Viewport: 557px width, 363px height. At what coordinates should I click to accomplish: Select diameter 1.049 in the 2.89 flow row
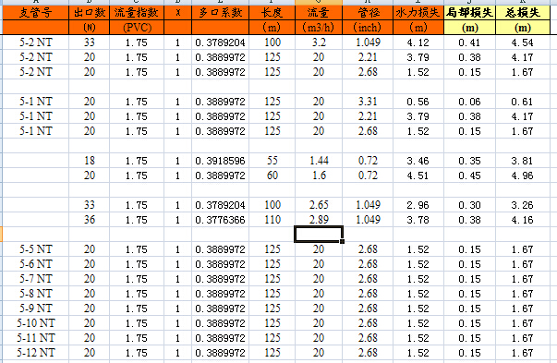(x=368, y=220)
